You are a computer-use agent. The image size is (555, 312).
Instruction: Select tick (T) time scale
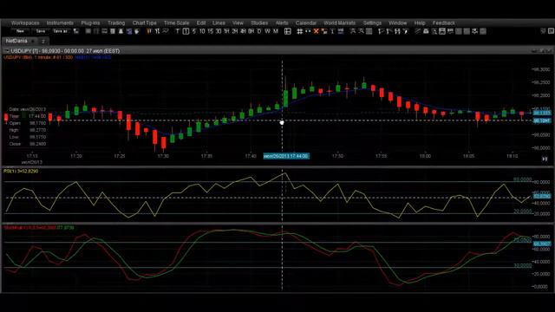coord(177,31)
